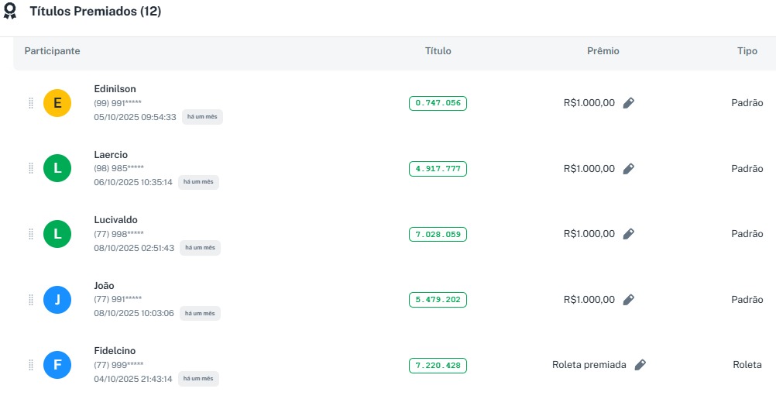Edit Fidelcino's Roleta premiada prize icon
This screenshot has width=776, height=399.
[x=640, y=365]
